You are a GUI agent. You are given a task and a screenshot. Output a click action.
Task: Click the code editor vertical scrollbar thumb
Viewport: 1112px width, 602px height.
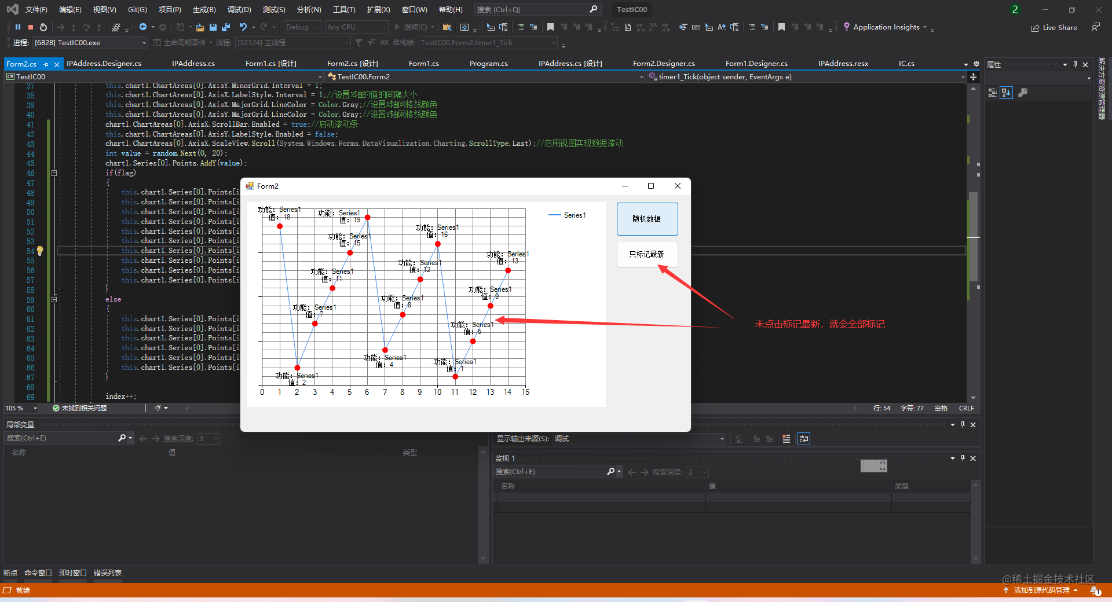coord(974,236)
